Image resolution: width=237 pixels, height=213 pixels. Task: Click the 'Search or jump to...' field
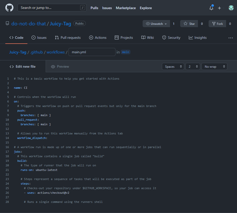click(52, 8)
